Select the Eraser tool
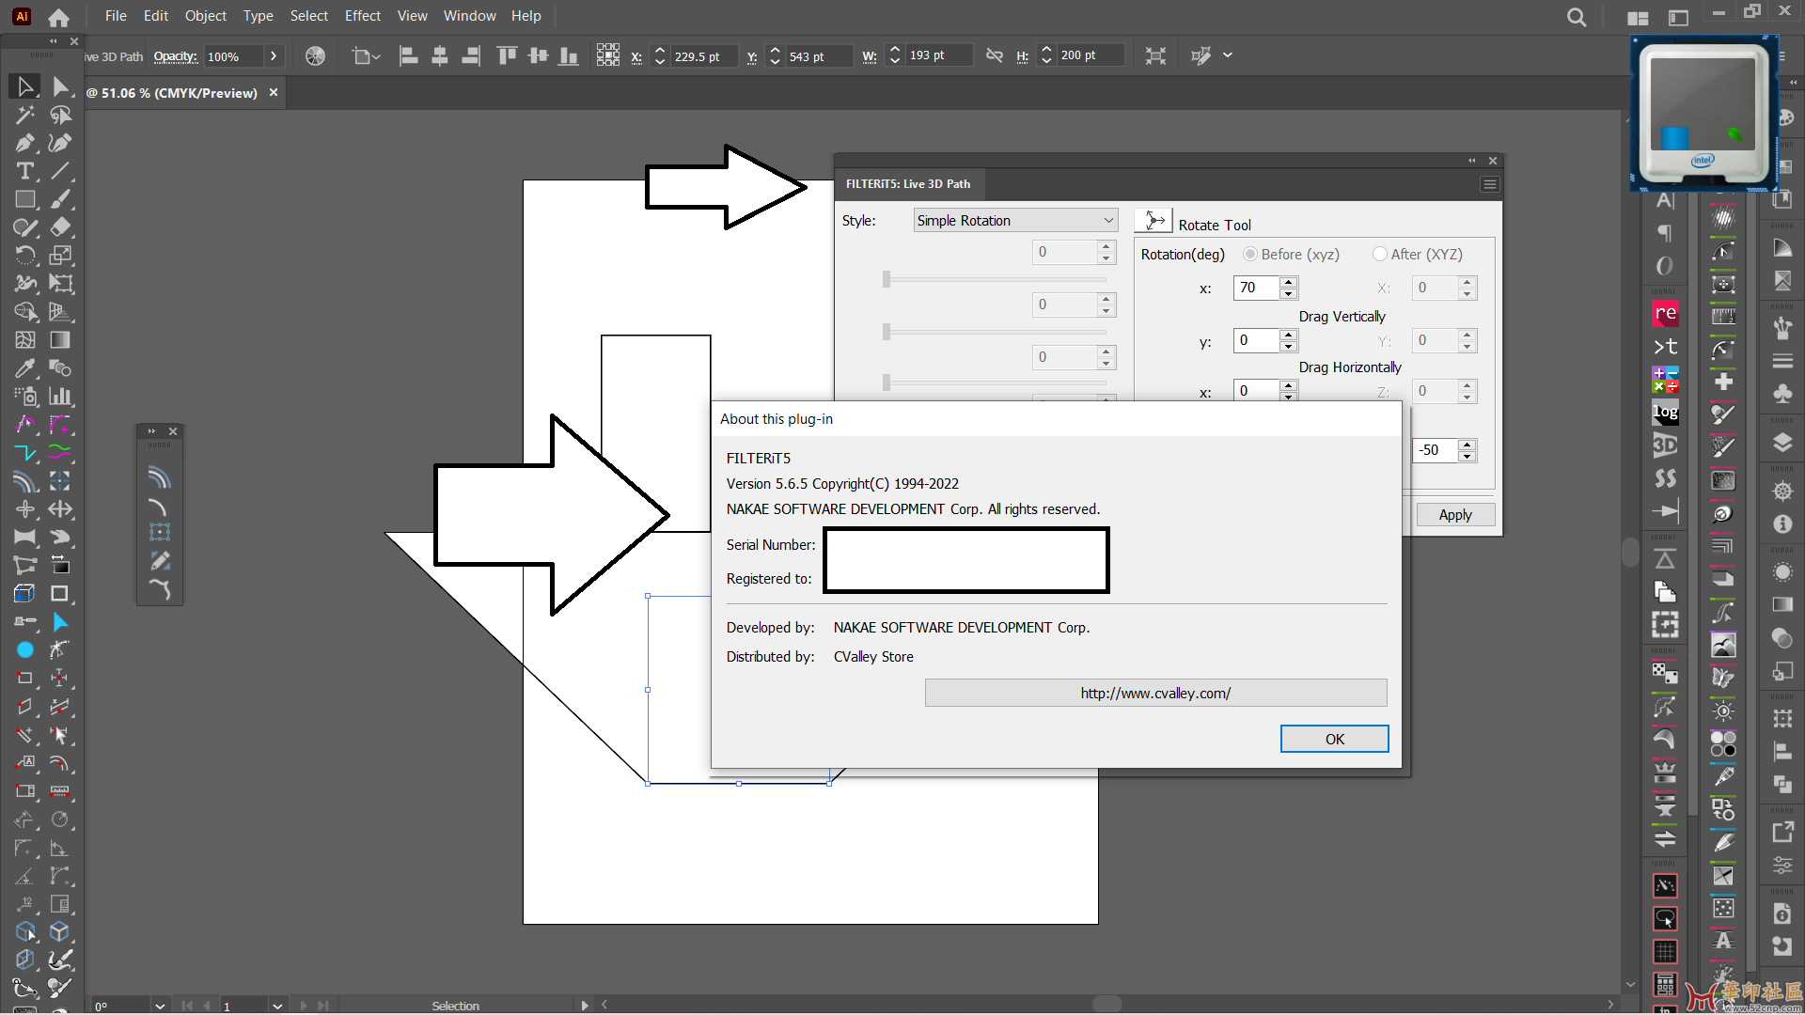Image resolution: width=1805 pixels, height=1015 pixels. coord(60,227)
